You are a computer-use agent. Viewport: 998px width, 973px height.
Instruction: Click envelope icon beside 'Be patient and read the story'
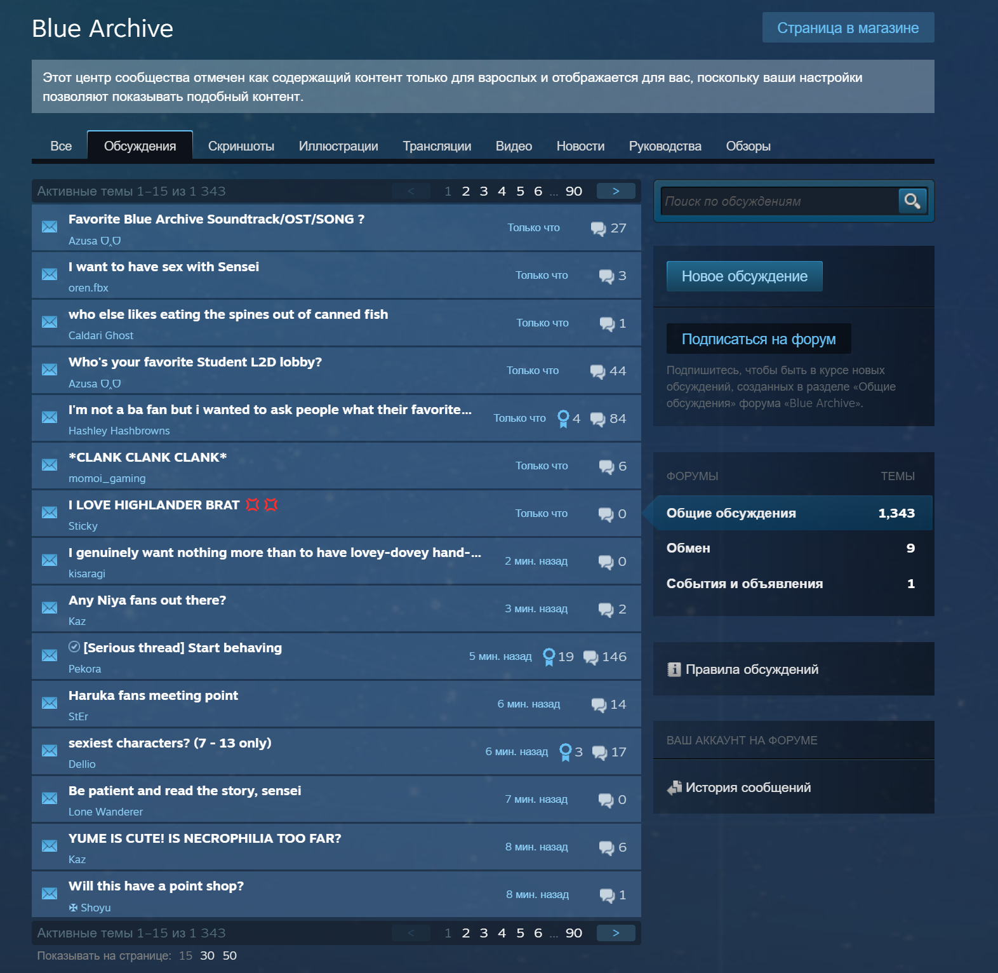50,798
